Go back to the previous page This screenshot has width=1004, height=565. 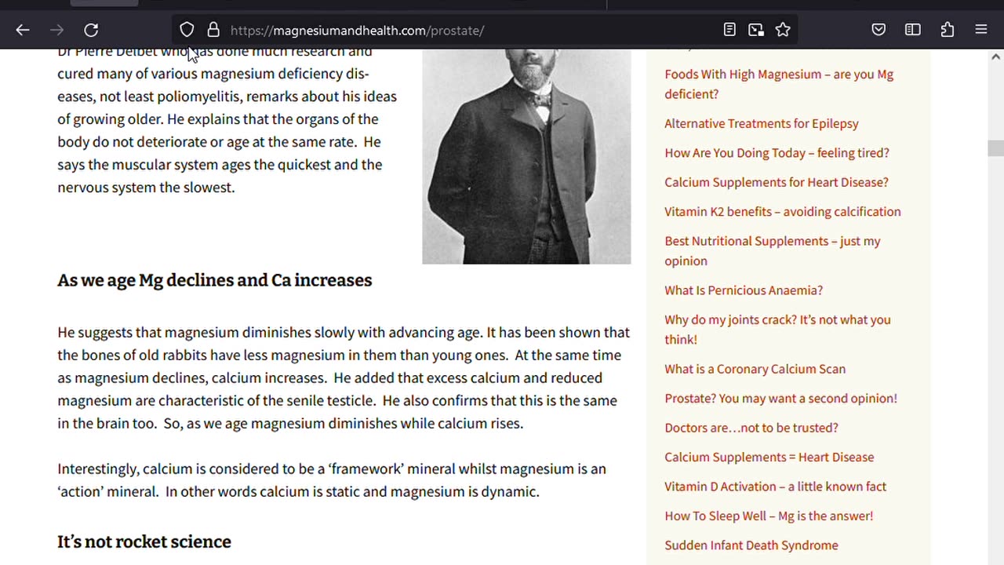click(23, 30)
